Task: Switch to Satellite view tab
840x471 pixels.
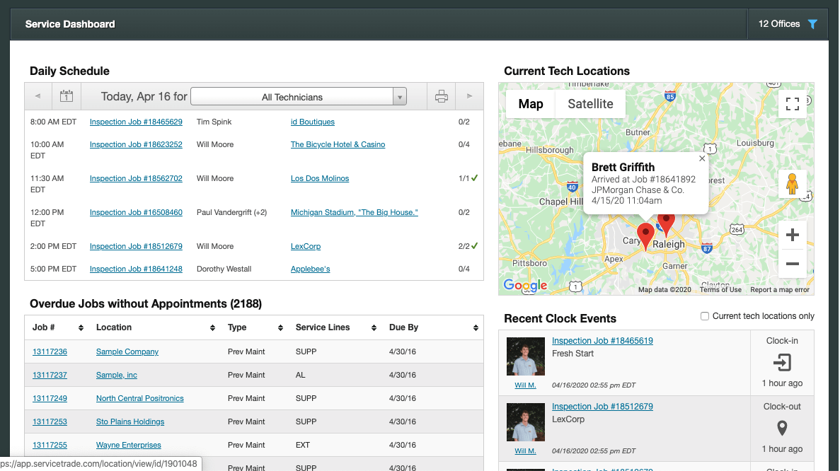Action: (590, 104)
